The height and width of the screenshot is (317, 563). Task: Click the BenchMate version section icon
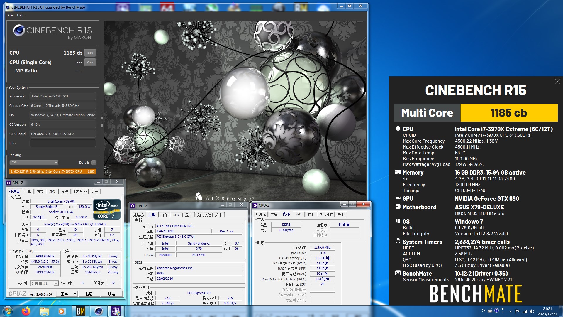coord(398,273)
